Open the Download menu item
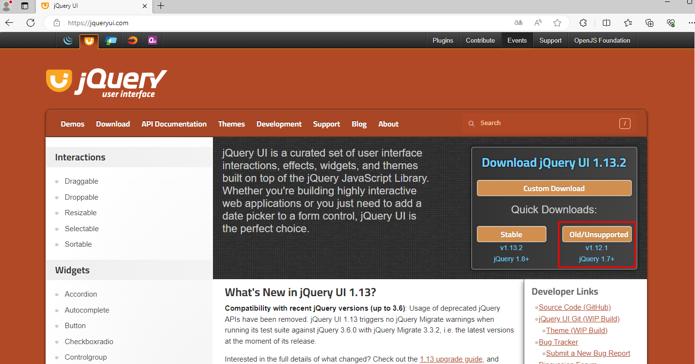Image resolution: width=695 pixels, height=364 pixels. coord(113,124)
